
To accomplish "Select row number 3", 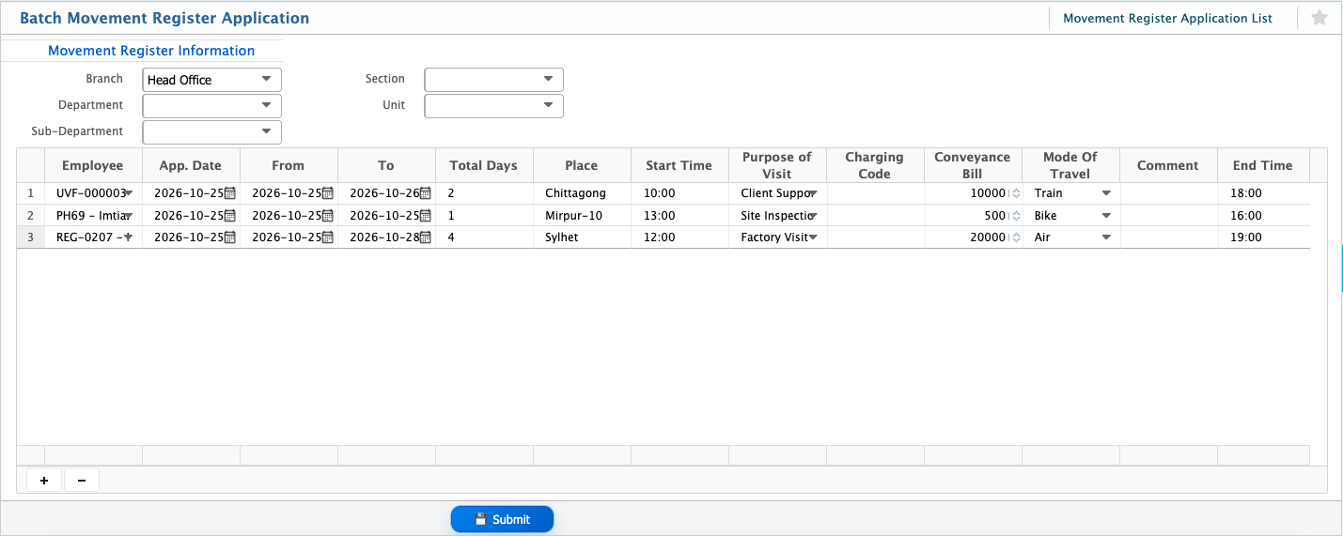I will tap(30, 237).
